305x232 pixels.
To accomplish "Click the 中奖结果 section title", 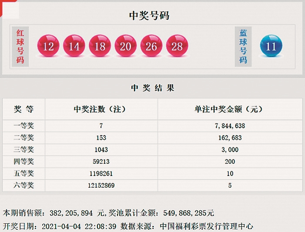I will [153, 88].
